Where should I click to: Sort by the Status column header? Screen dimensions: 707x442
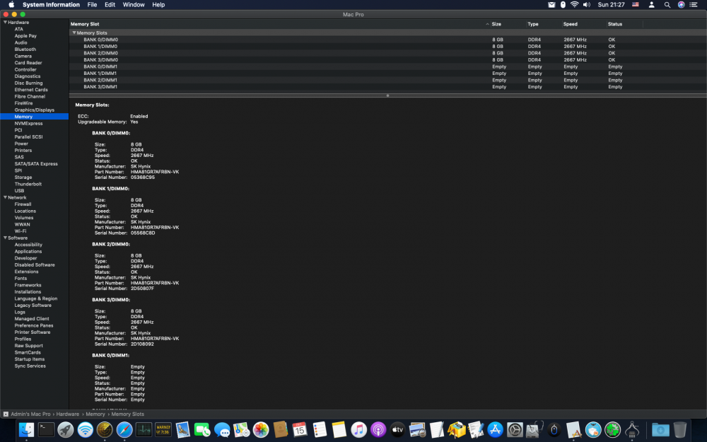[x=624, y=24]
